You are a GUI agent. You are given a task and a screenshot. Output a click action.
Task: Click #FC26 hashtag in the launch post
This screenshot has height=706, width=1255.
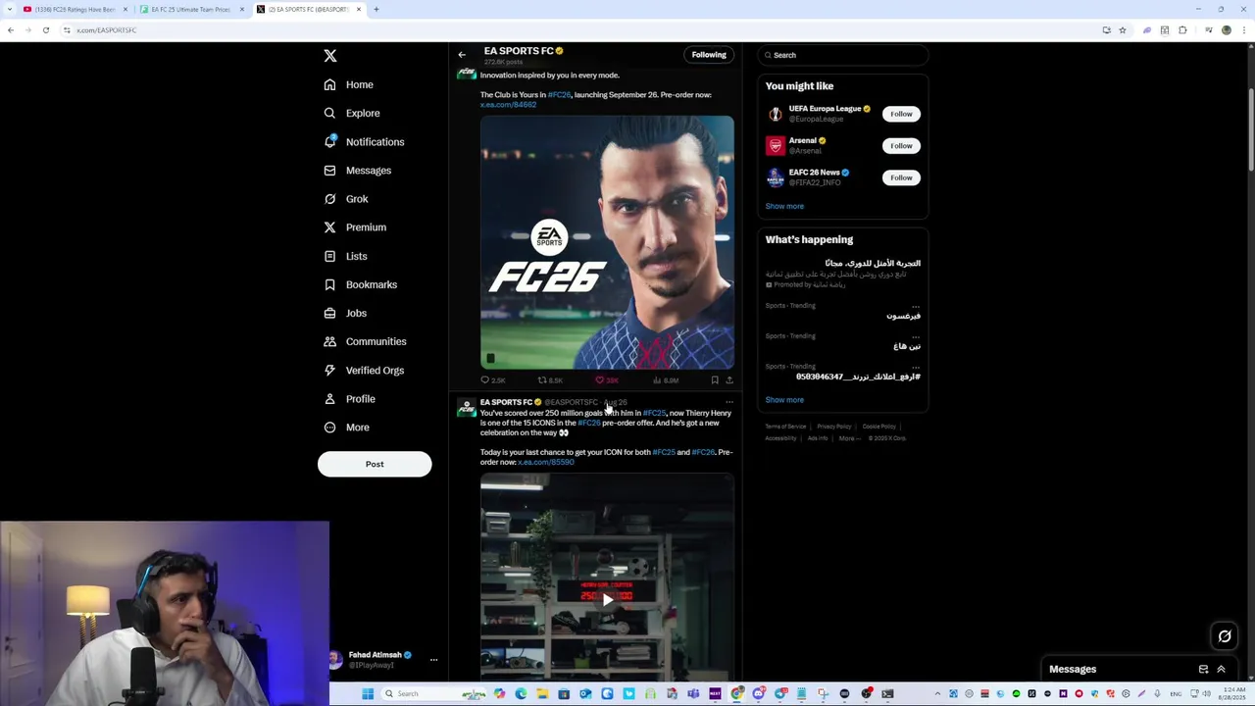click(559, 95)
